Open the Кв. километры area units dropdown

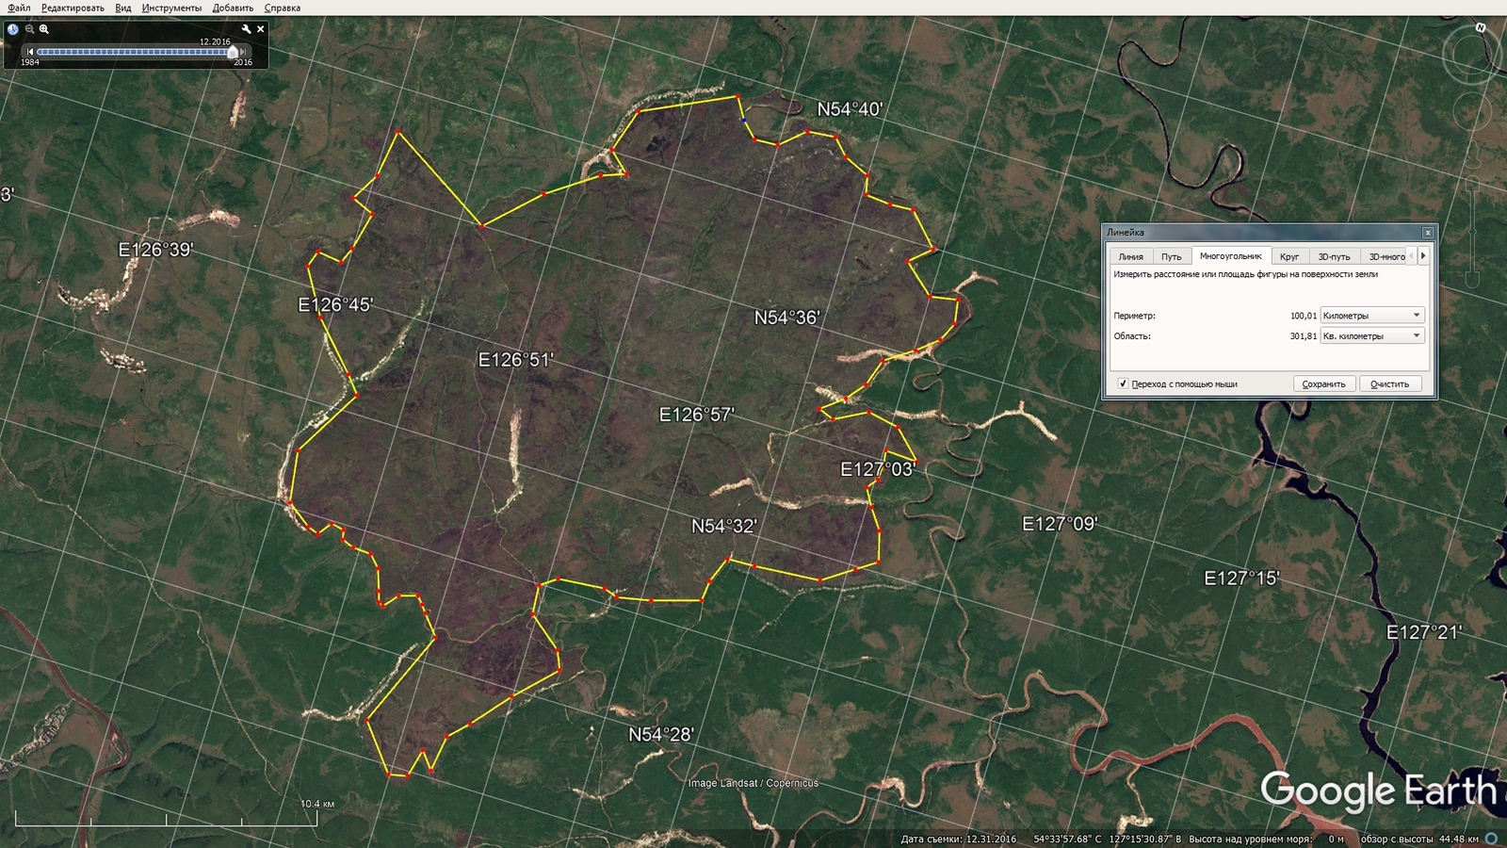(x=1372, y=336)
